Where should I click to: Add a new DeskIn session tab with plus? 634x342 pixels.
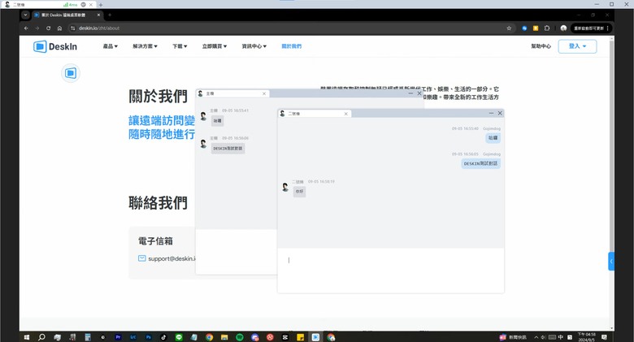pyautogui.click(x=101, y=5)
